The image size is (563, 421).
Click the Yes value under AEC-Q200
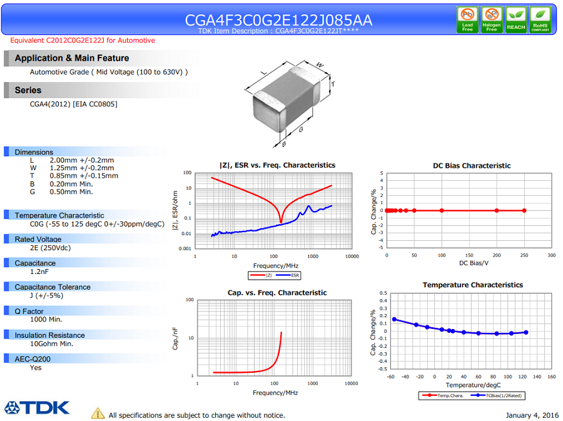click(x=36, y=368)
